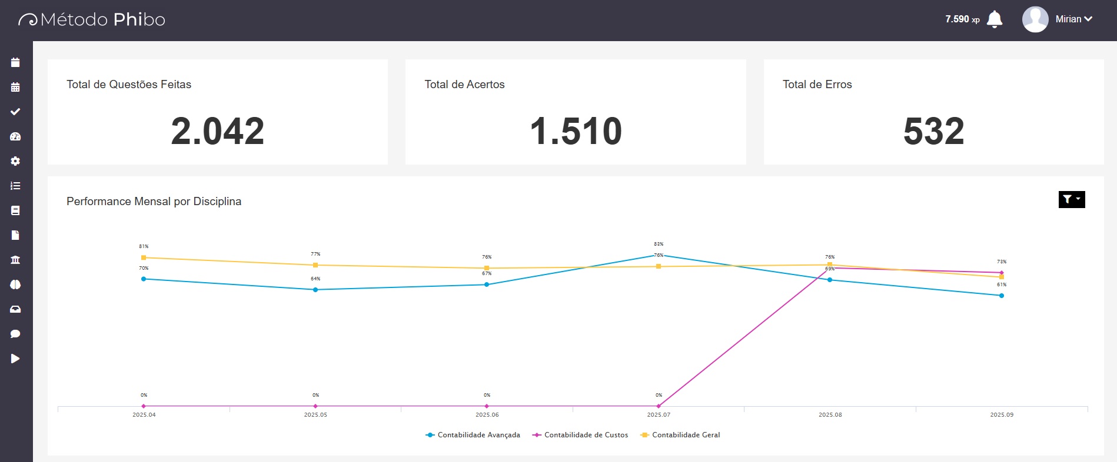Open the brain icon in sidebar
Screen dimensions: 1117x462
[15, 284]
